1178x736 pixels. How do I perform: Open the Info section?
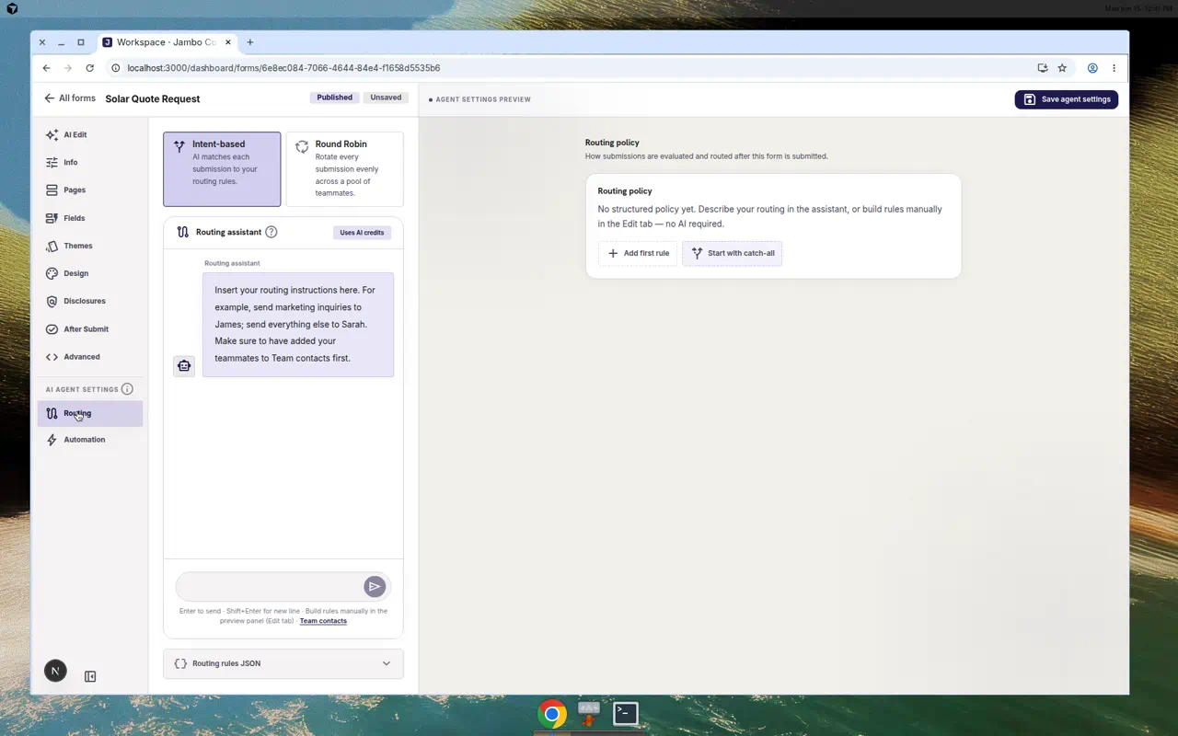point(90,162)
